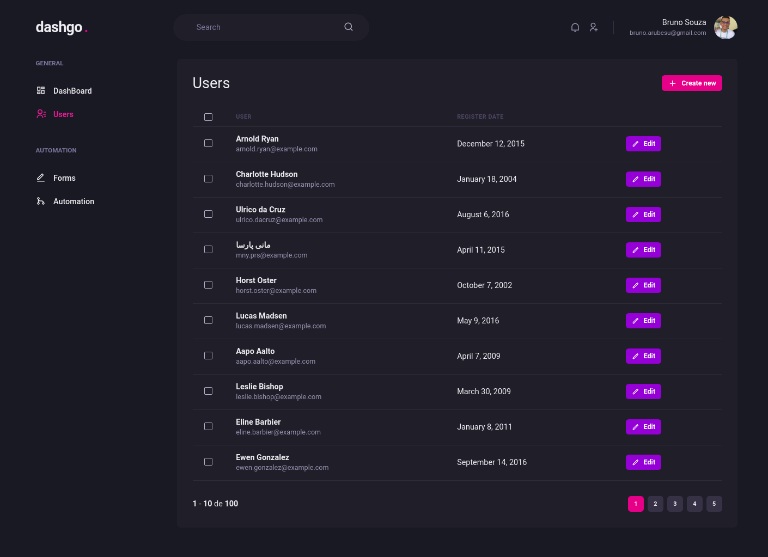This screenshot has width=768, height=557.
Task: Click the Users icon in the sidebar
Action: pos(41,114)
